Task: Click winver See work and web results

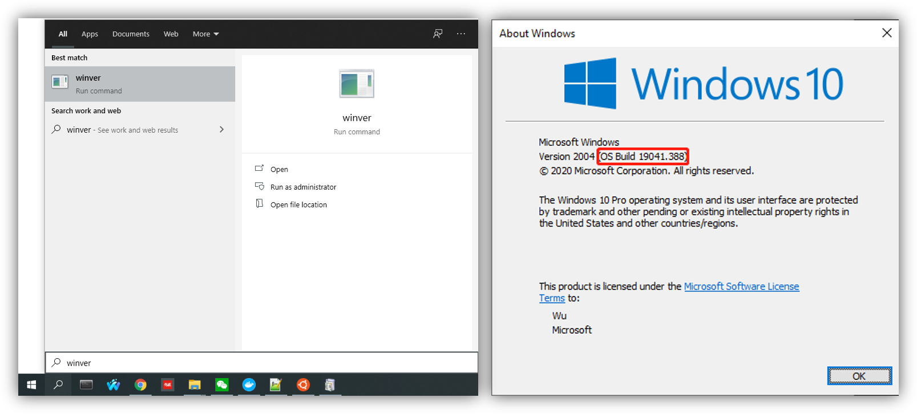Action: [x=140, y=130]
